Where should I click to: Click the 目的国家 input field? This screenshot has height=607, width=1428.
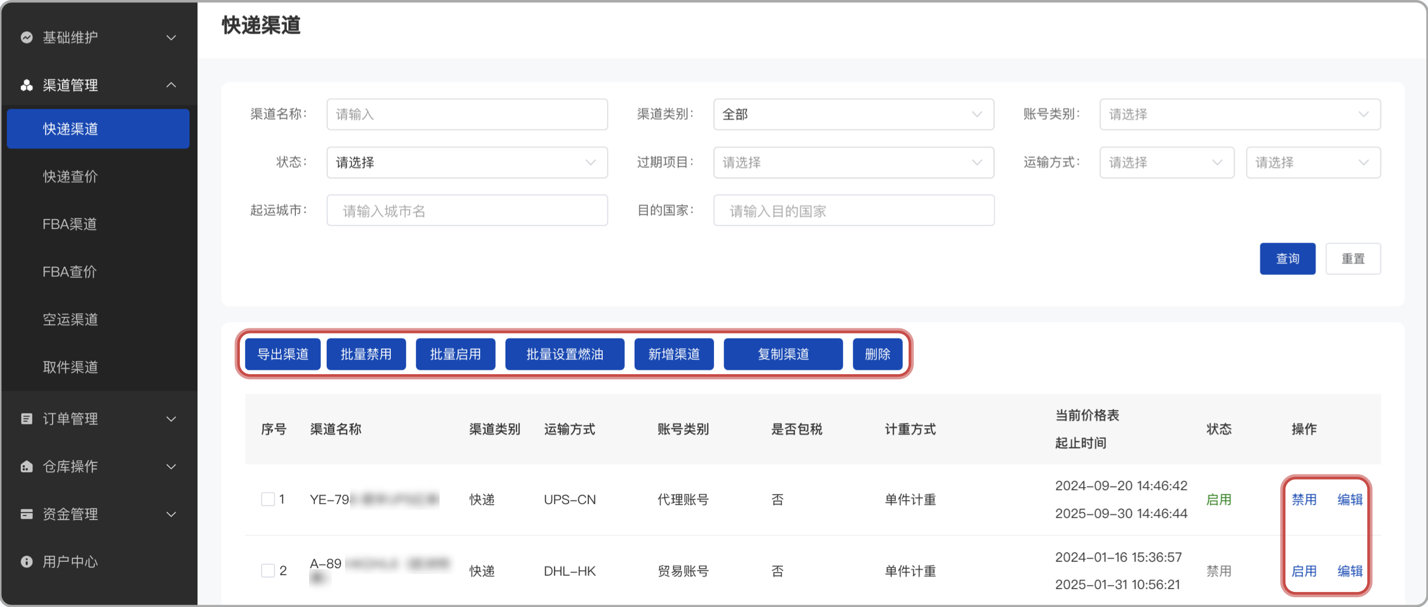pyautogui.click(x=854, y=210)
